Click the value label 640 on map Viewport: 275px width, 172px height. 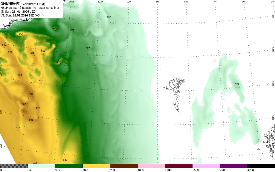(4, 45)
